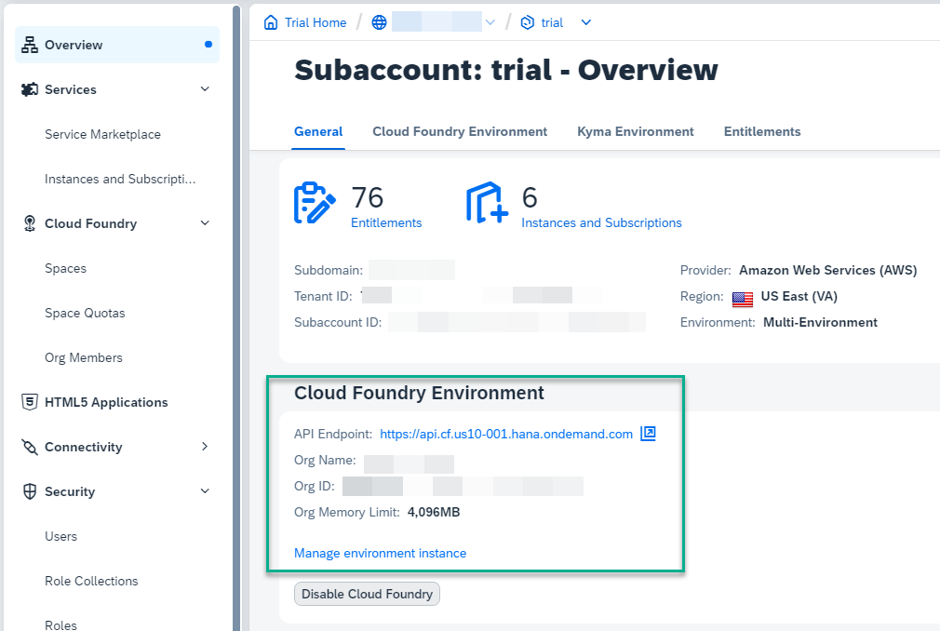Open the Entitlements tab
This screenshot has height=631, width=940.
pyautogui.click(x=761, y=131)
